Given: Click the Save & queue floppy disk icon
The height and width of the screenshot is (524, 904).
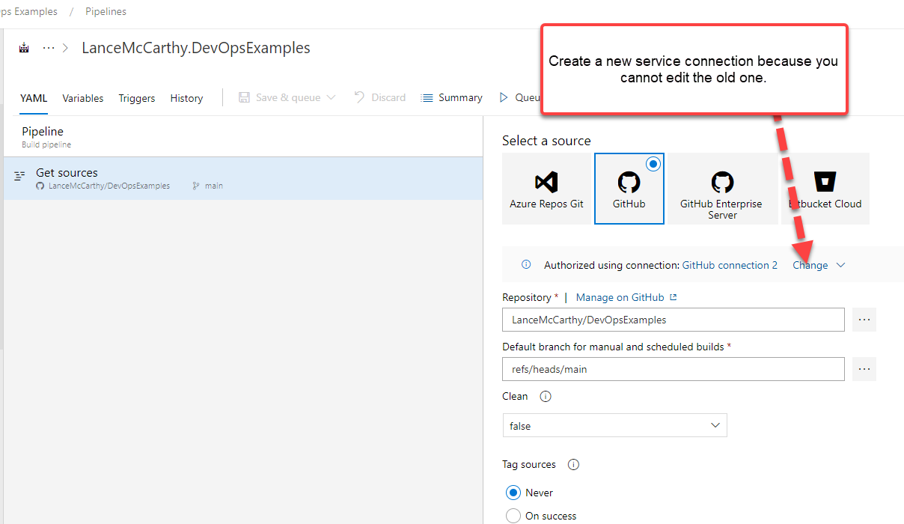Looking at the screenshot, I should (244, 97).
